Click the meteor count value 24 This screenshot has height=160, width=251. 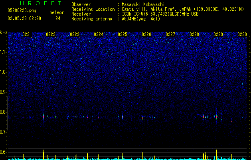58,18
